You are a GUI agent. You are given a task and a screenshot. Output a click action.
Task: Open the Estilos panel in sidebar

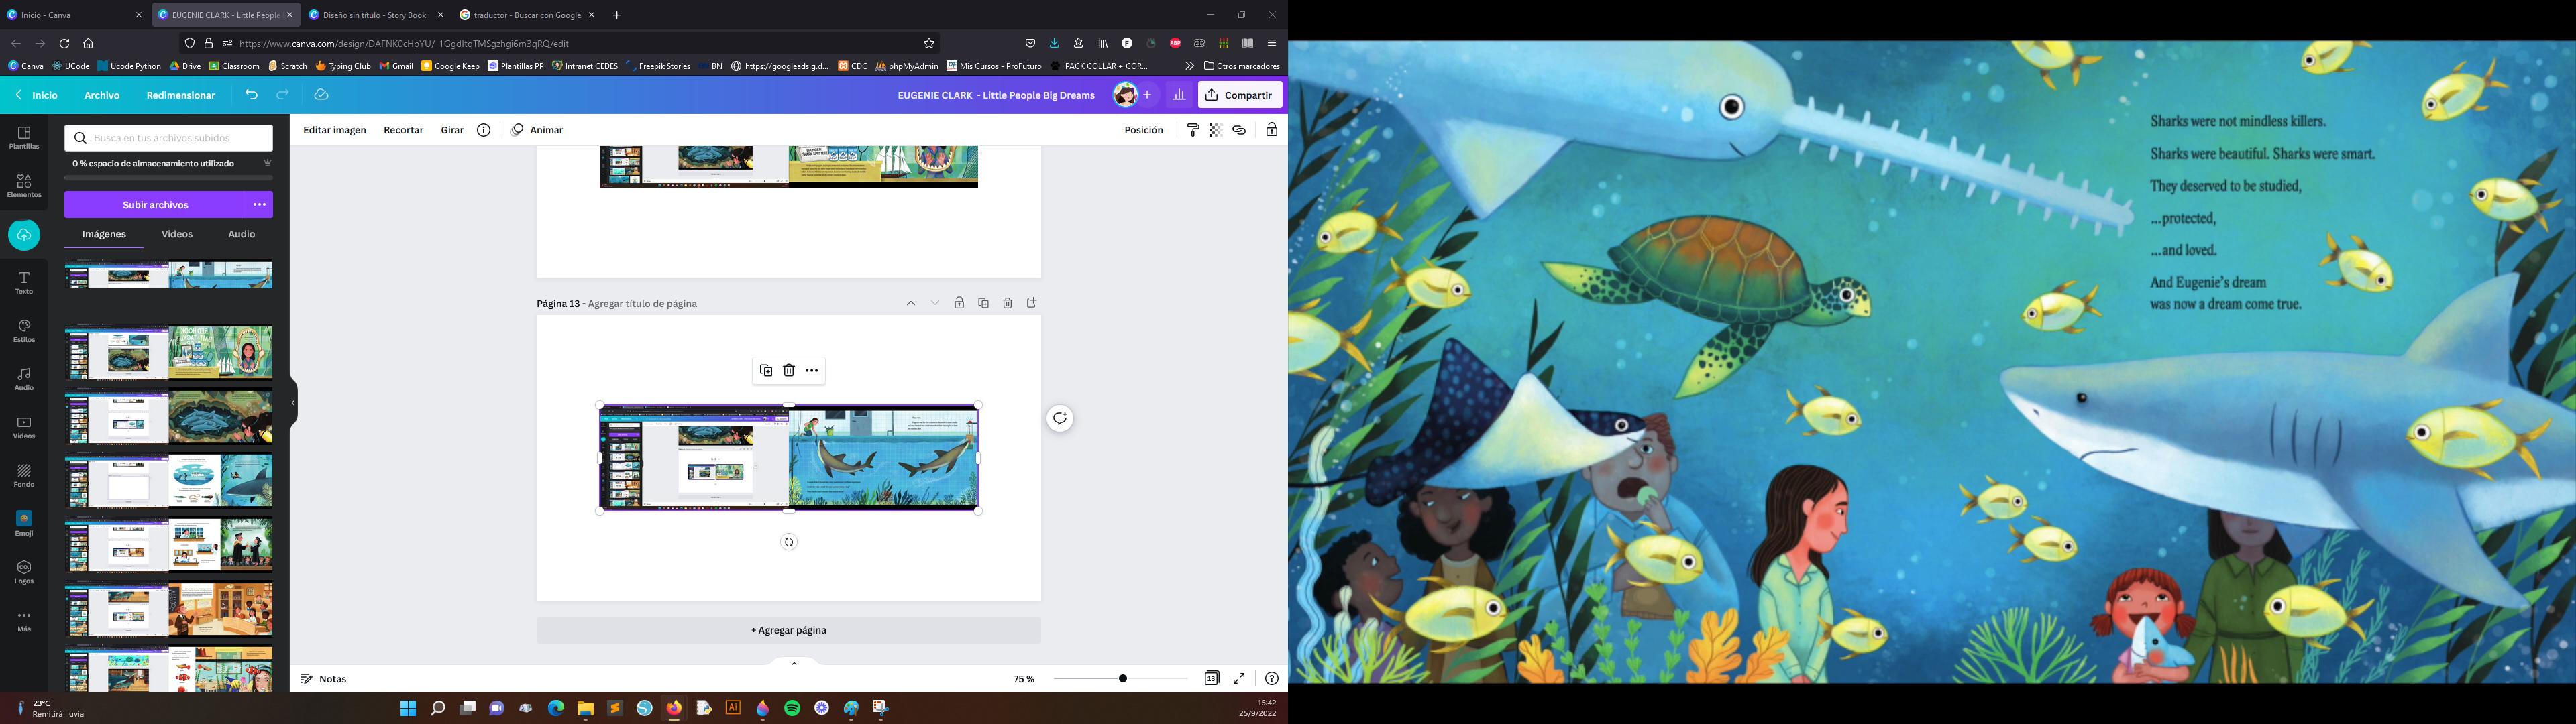pos(24,331)
